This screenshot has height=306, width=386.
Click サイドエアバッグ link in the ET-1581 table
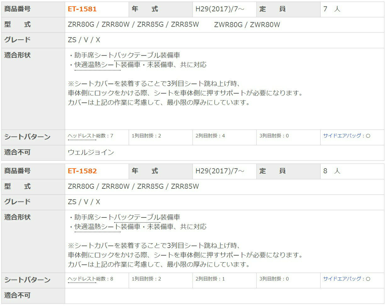click(342, 136)
